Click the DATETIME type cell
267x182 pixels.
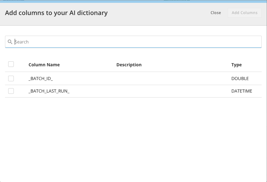click(242, 91)
